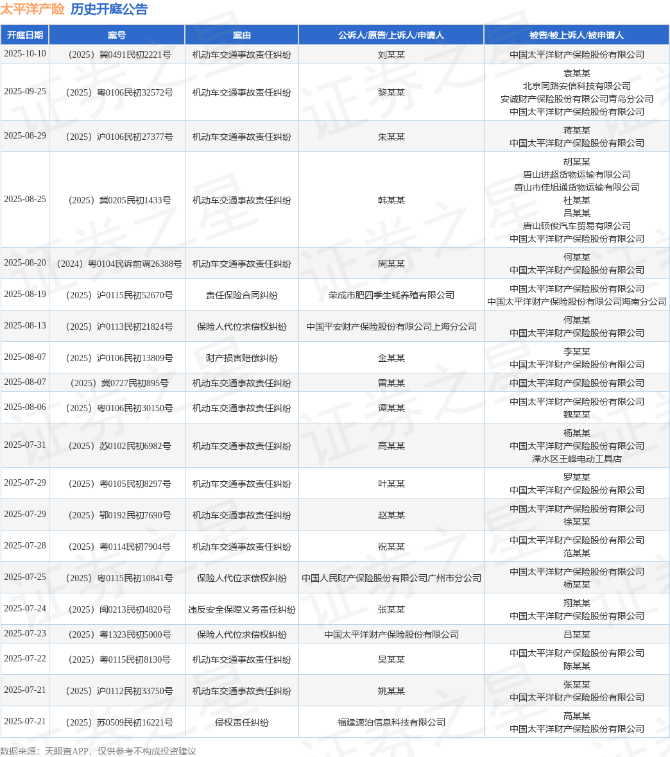Select date cell 2025-07-28
The image size is (670, 757).
coord(25,545)
